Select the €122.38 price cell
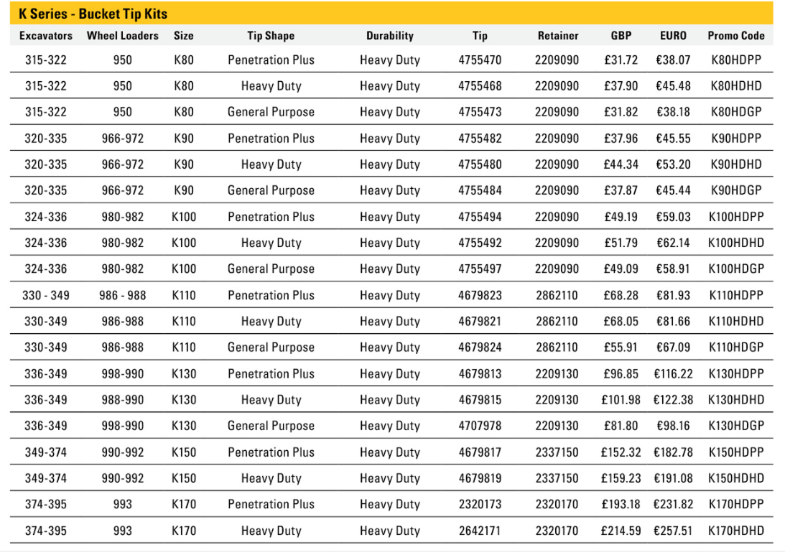The width and height of the screenshot is (785, 555). [x=673, y=400]
